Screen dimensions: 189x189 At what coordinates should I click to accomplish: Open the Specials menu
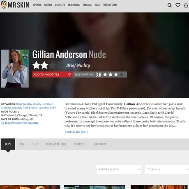click(87, 5)
